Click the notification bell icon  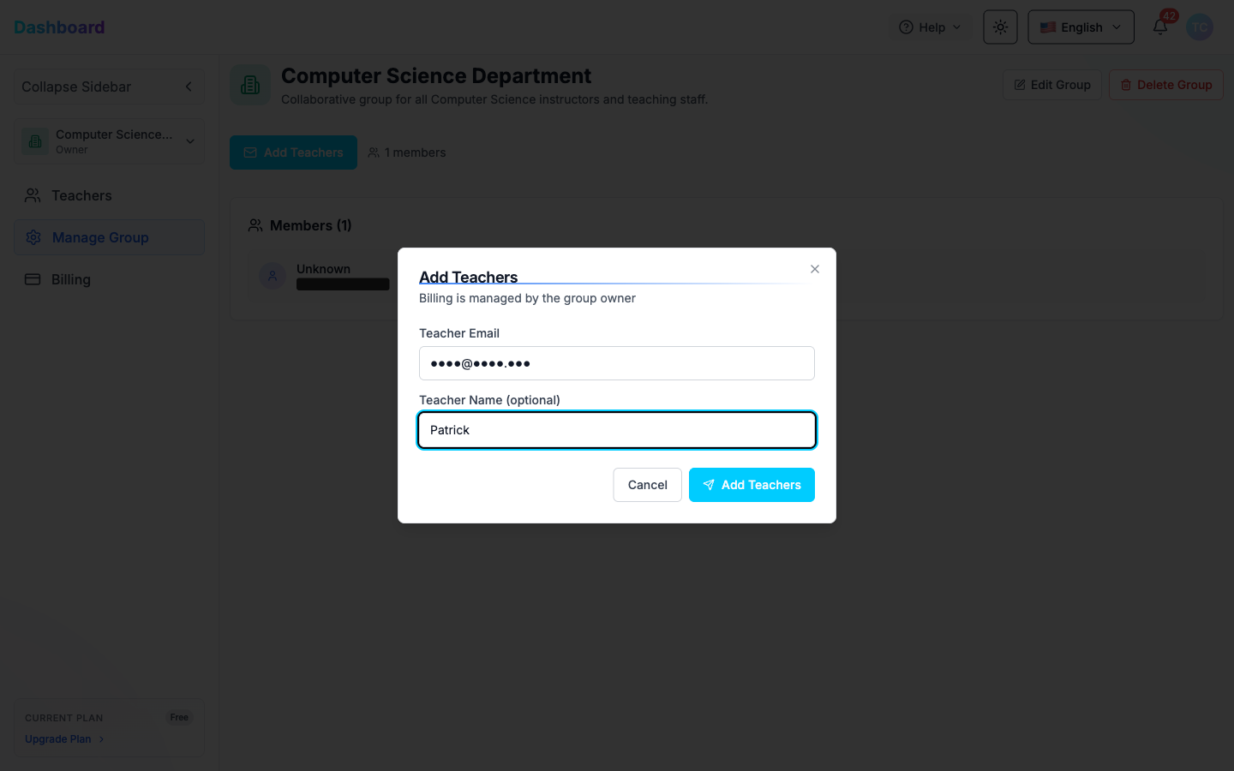[x=1159, y=27]
